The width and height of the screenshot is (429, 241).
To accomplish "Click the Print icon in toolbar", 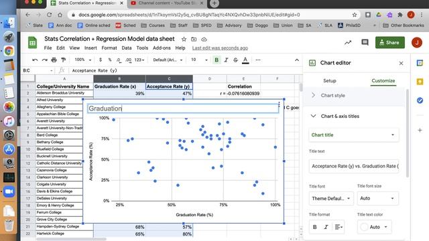I will pyautogui.click(x=54, y=60).
